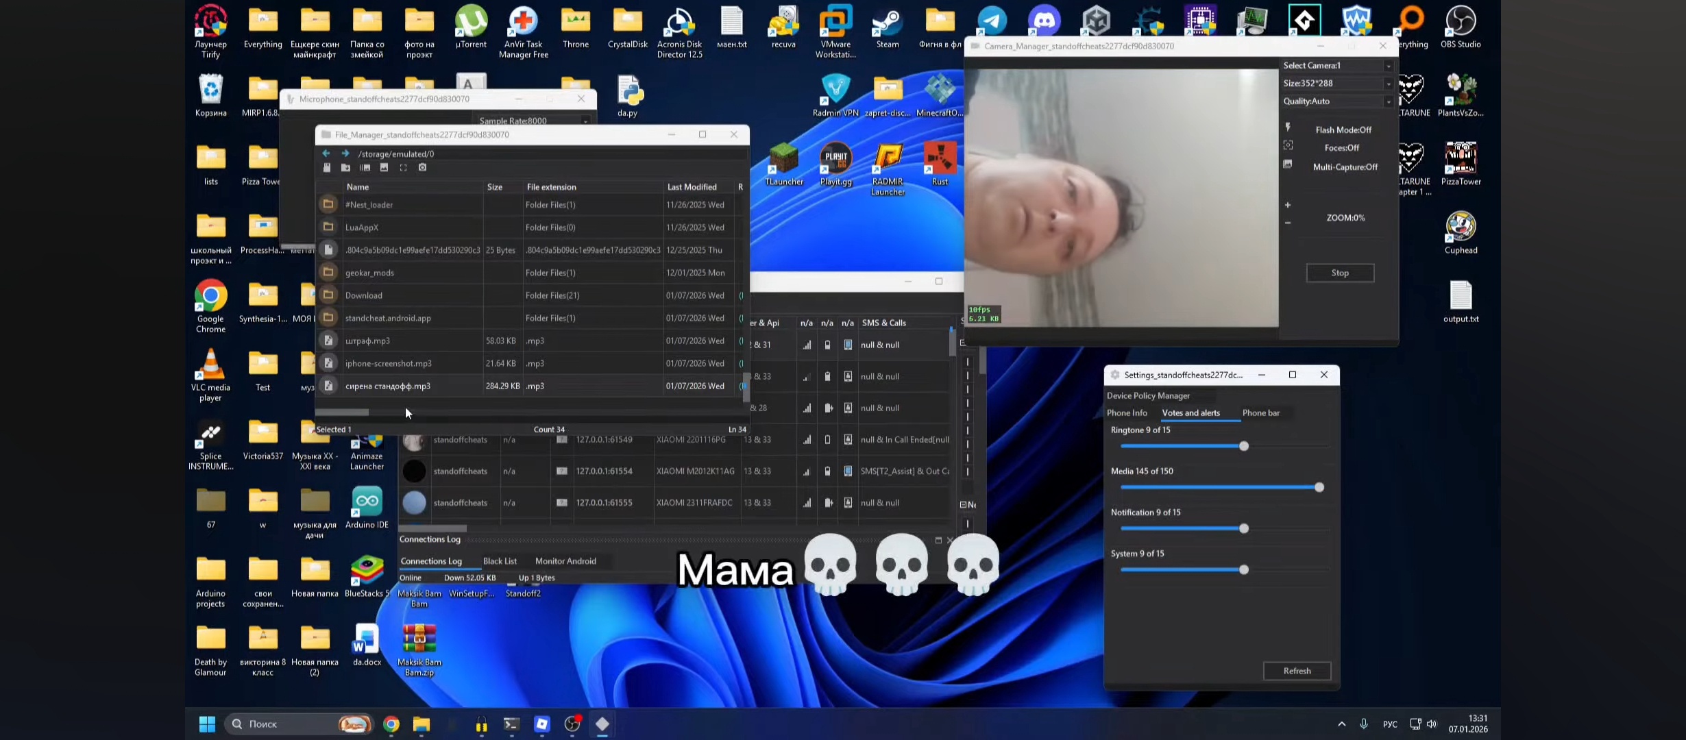Toggle the Multi-Capture:Off setting
Screen dimensions: 1686x740
(1345, 167)
